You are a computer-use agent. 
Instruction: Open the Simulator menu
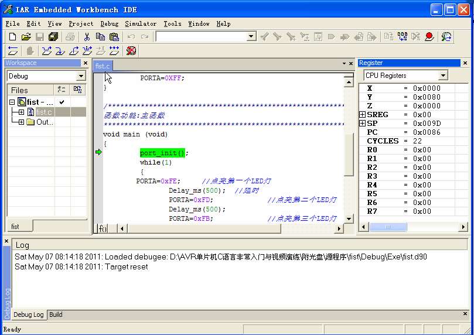140,24
